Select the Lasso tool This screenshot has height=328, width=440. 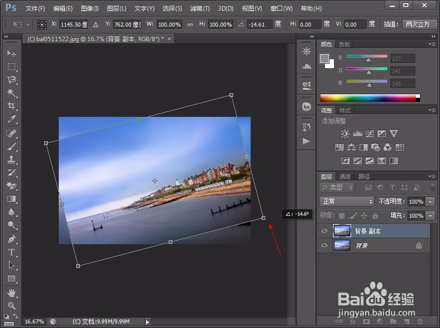pyautogui.click(x=12, y=80)
